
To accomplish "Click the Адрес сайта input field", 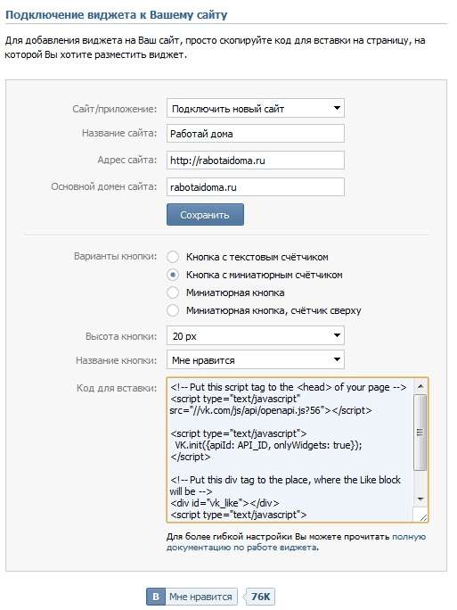I will (x=256, y=161).
